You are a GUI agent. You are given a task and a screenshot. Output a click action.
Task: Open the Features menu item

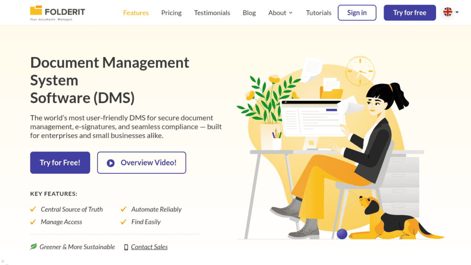[x=136, y=13]
